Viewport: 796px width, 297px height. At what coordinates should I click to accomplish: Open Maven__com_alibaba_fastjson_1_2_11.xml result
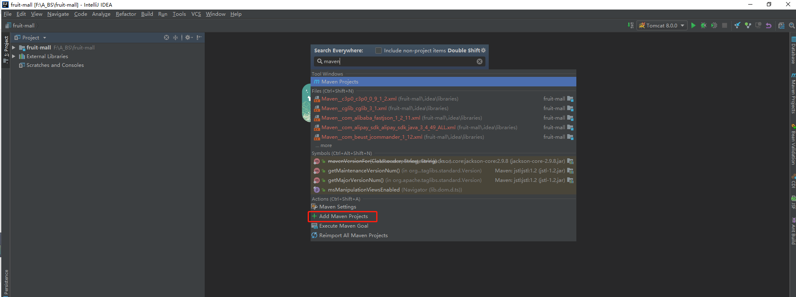point(443,118)
